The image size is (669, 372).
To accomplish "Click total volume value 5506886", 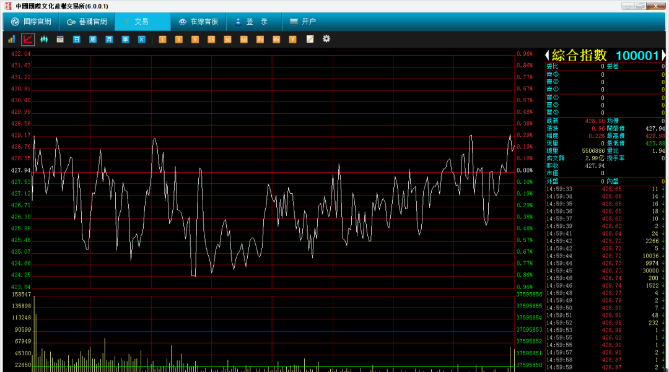I will pyautogui.click(x=593, y=151).
